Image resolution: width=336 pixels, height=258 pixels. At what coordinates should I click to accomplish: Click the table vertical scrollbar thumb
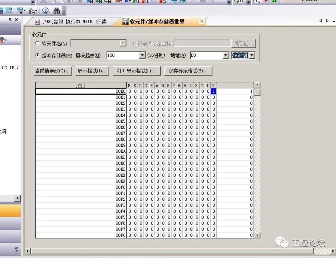click(257, 92)
